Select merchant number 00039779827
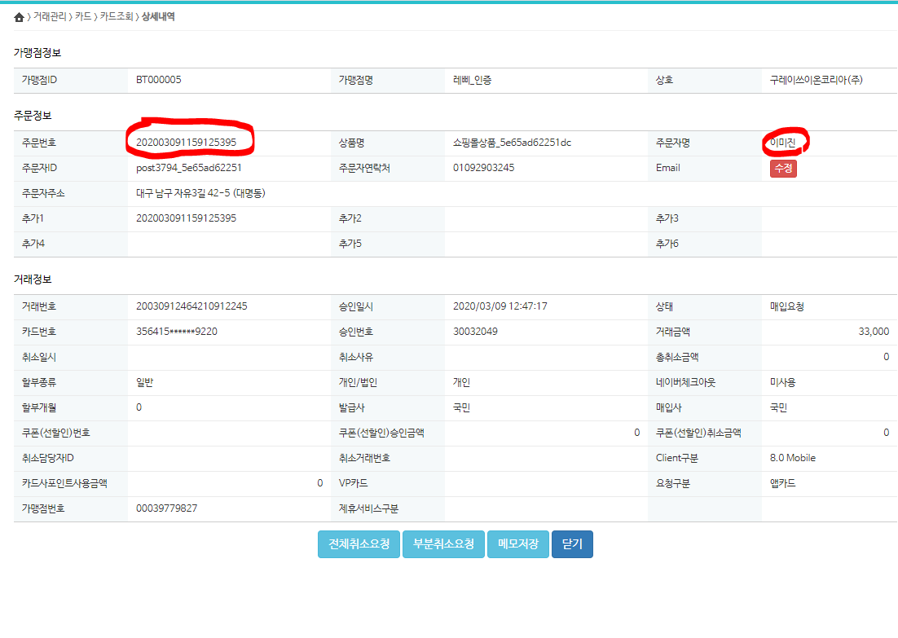The height and width of the screenshot is (638, 898). 167,508
